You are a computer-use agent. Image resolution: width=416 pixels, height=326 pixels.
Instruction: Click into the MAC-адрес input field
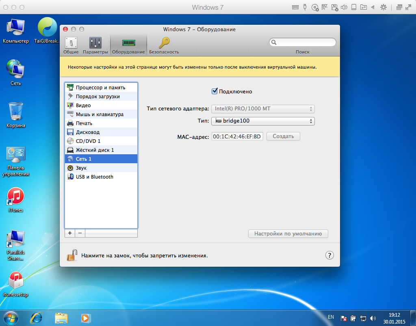coord(237,136)
